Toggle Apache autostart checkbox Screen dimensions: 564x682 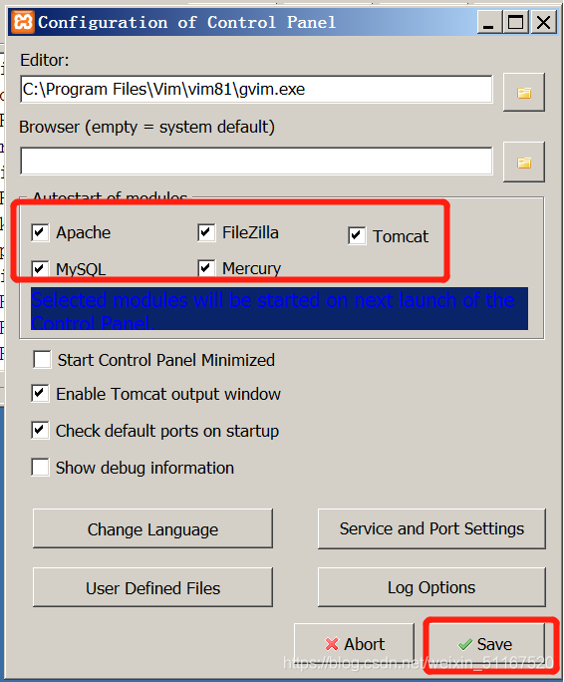(x=40, y=232)
